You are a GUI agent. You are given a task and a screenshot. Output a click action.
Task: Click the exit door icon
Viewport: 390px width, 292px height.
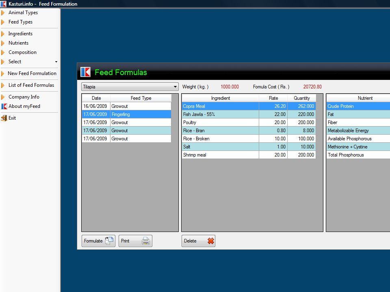point(4,118)
